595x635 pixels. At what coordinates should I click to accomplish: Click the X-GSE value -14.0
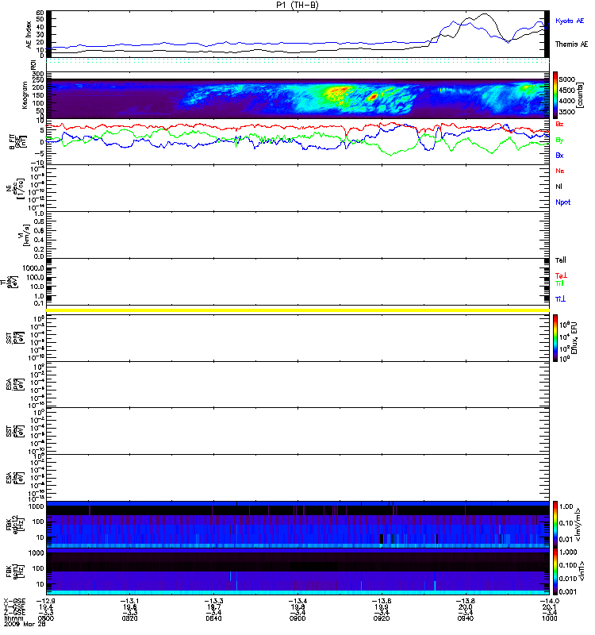click(549, 602)
